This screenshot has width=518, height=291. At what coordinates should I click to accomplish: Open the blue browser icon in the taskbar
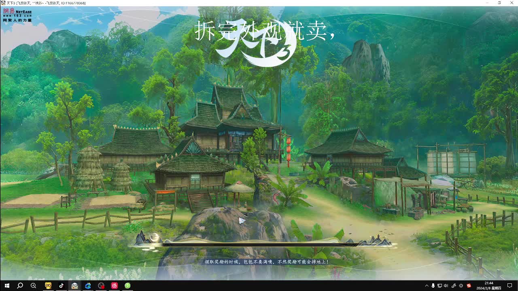coord(88,286)
